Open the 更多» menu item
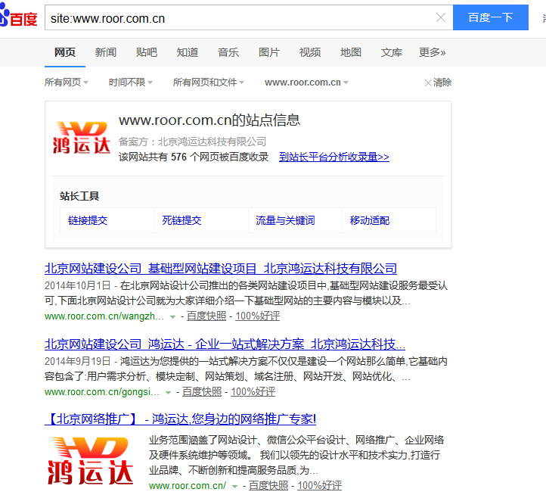546x492 pixels. [x=432, y=52]
